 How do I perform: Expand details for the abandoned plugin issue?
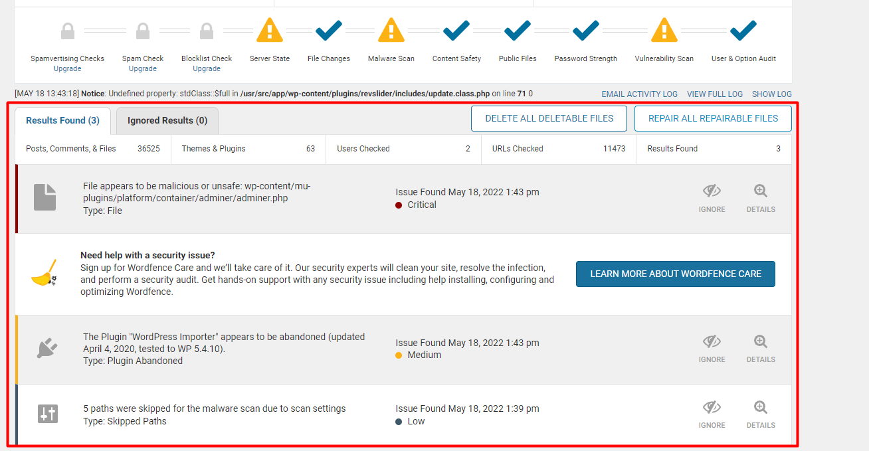click(x=760, y=347)
